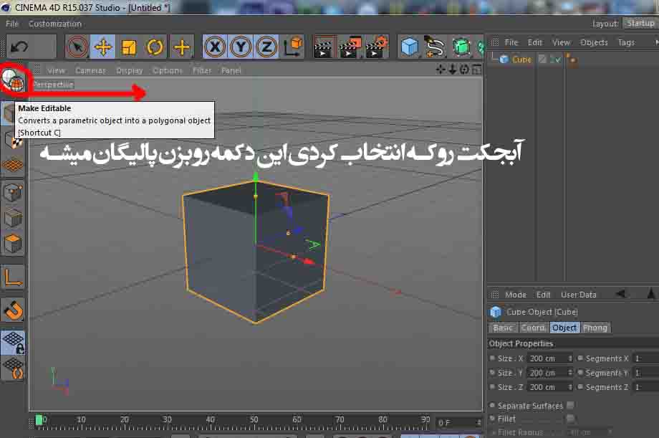Screen dimensions: 659x438
Task: Switch to Points mode icon
Action: pos(13,193)
